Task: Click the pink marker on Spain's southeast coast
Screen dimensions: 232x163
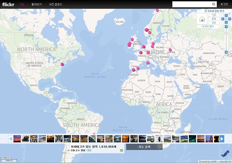Action: (138, 68)
